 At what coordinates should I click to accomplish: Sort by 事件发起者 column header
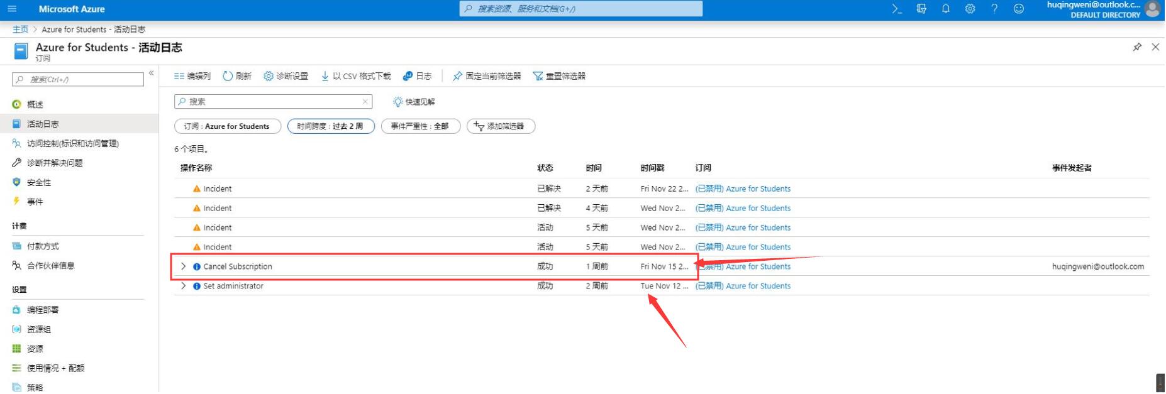(1072, 168)
